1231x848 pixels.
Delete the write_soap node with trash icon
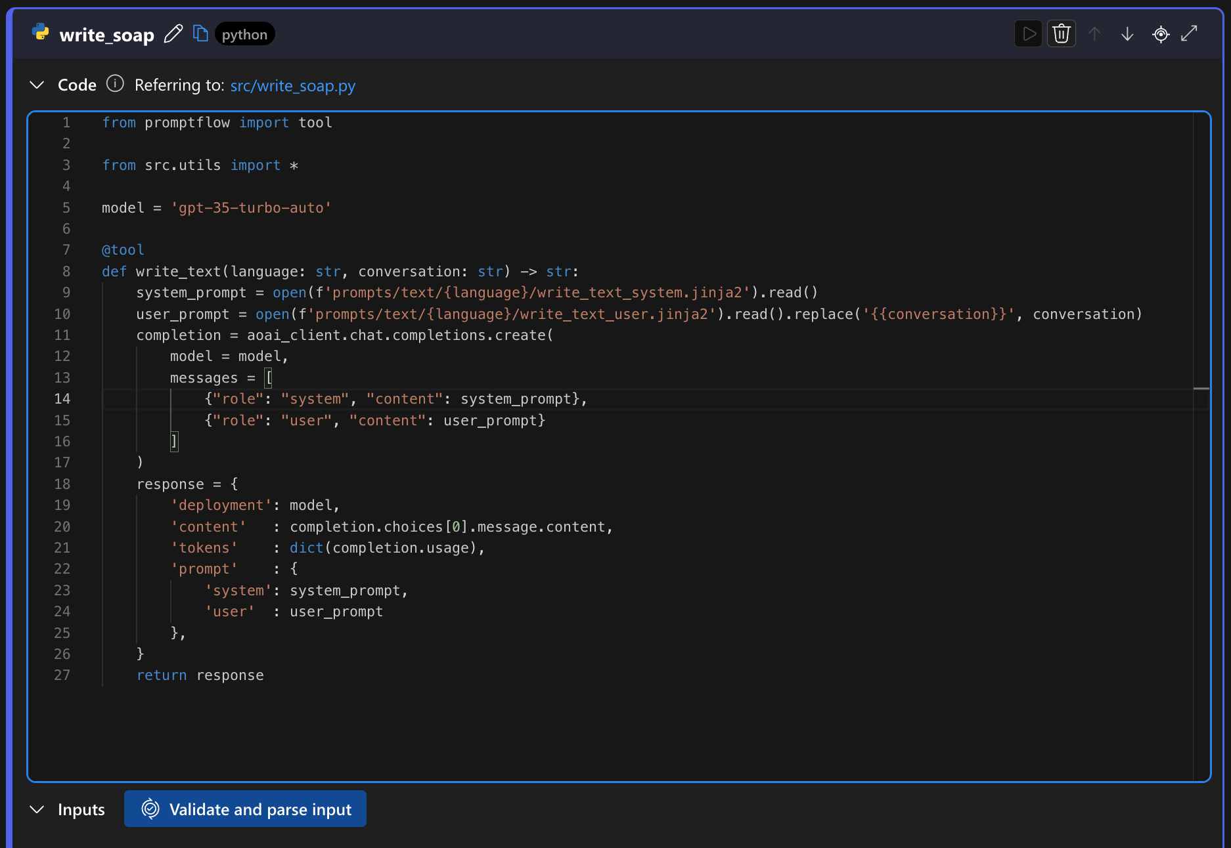(1062, 33)
